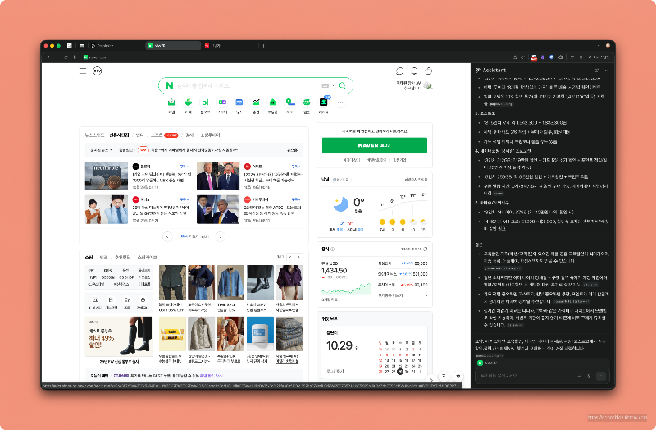Open the page settings gear floating button
656x430 pixels.
(458, 376)
